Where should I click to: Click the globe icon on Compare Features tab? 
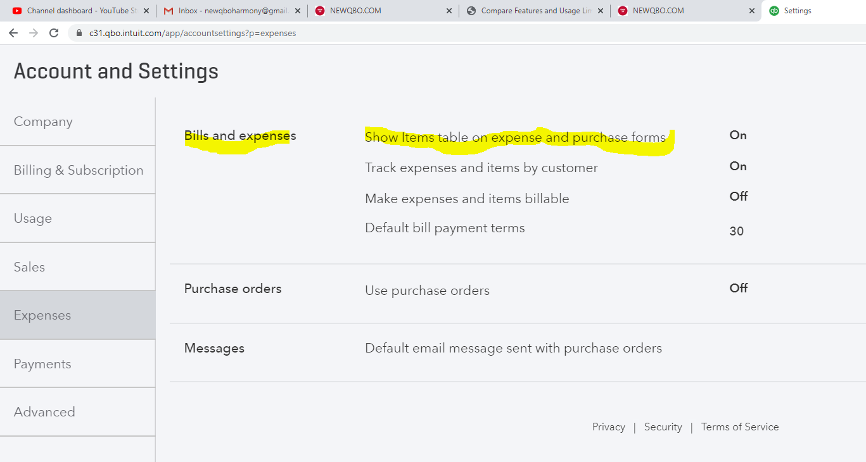click(x=470, y=10)
